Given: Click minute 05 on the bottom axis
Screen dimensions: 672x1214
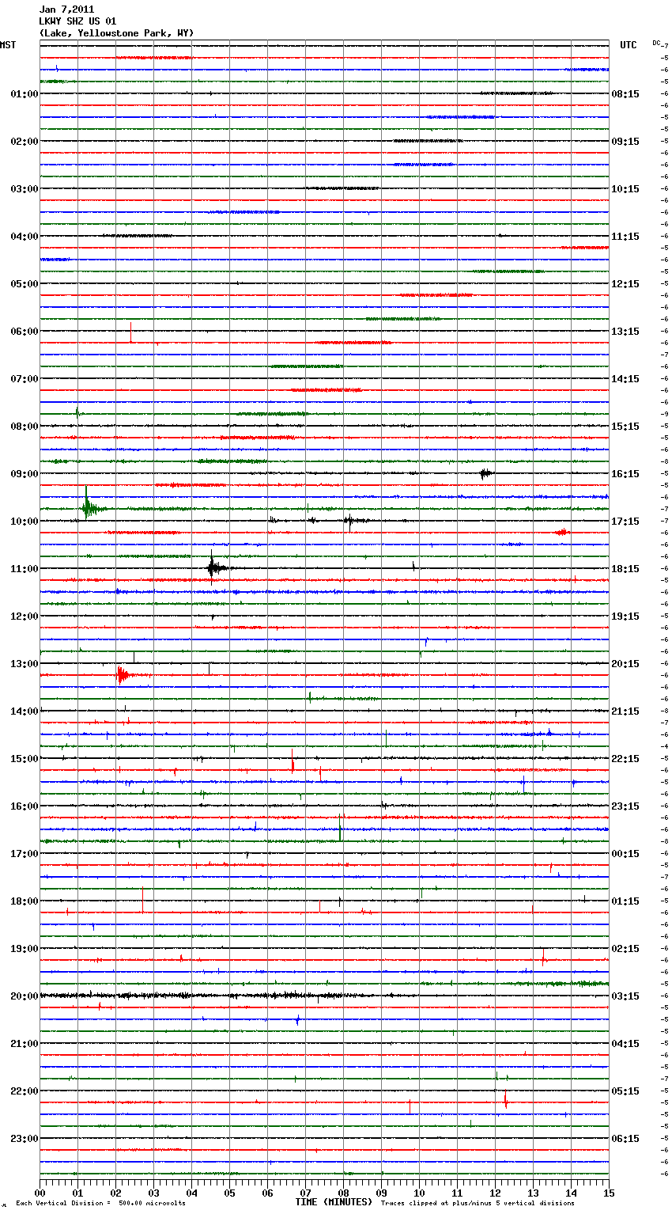Looking at the screenshot, I should (x=230, y=1193).
